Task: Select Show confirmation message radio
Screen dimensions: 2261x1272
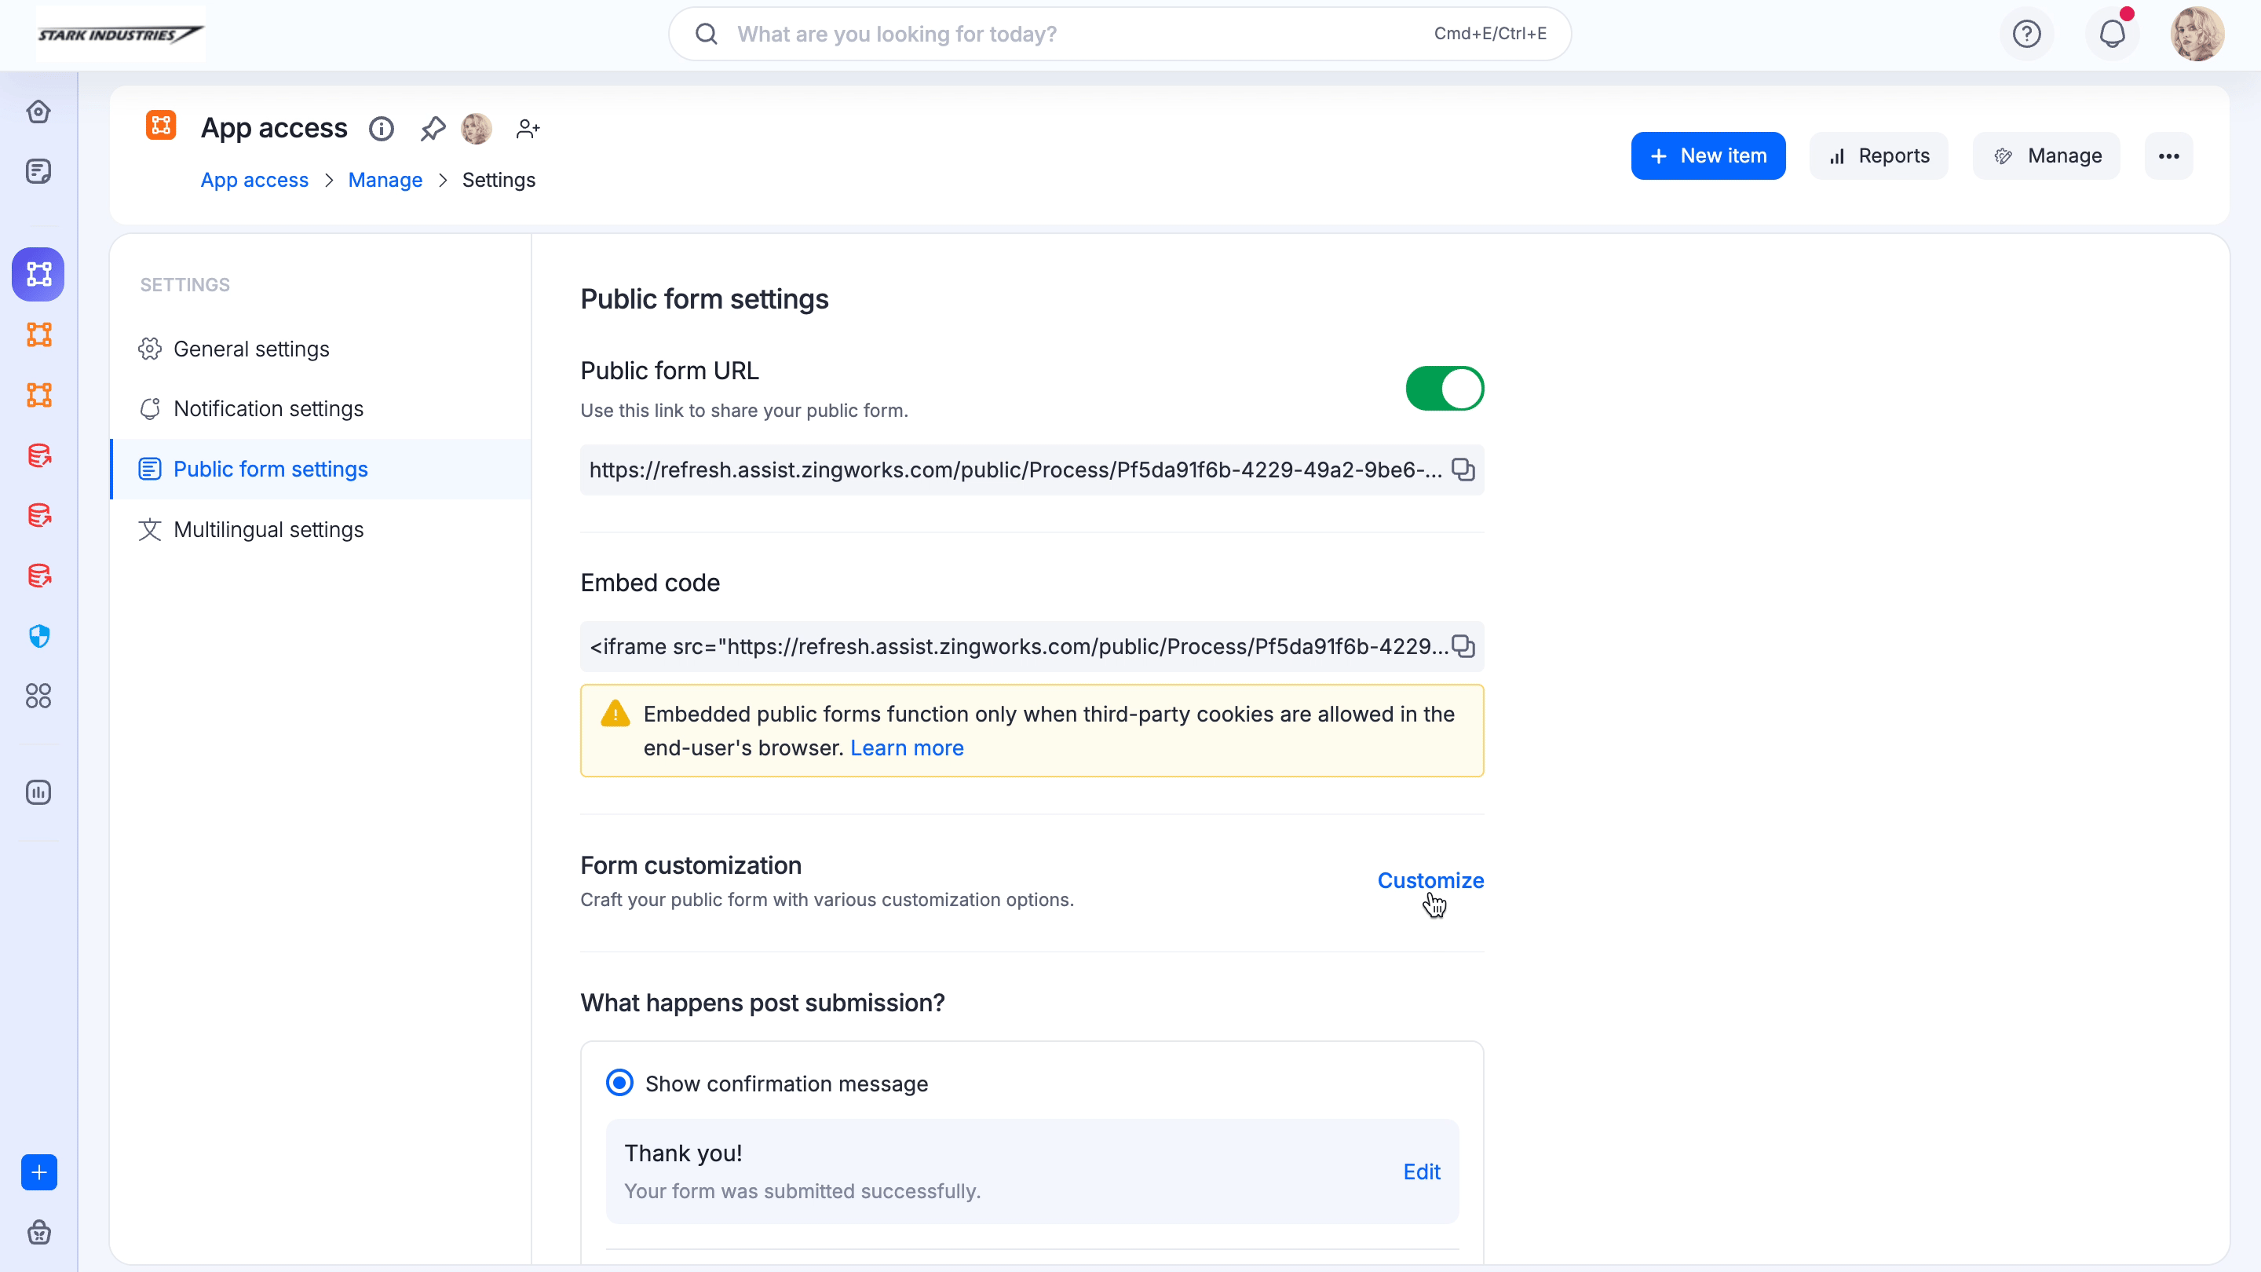Action: point(619,1083)
